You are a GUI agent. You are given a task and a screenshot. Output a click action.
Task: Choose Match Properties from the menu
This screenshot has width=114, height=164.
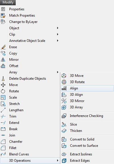point(30,15)
